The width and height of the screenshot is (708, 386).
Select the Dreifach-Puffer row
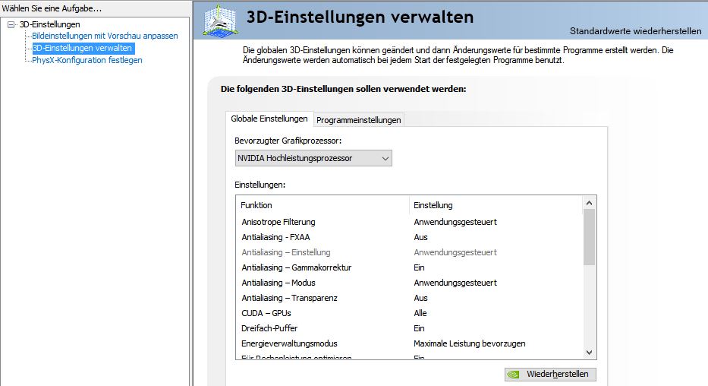pyautogui.click(x=410, y=328)
